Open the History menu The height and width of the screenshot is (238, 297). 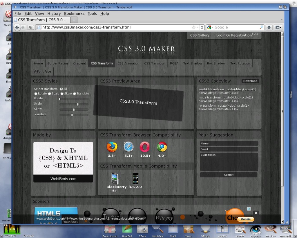point(54,13)
